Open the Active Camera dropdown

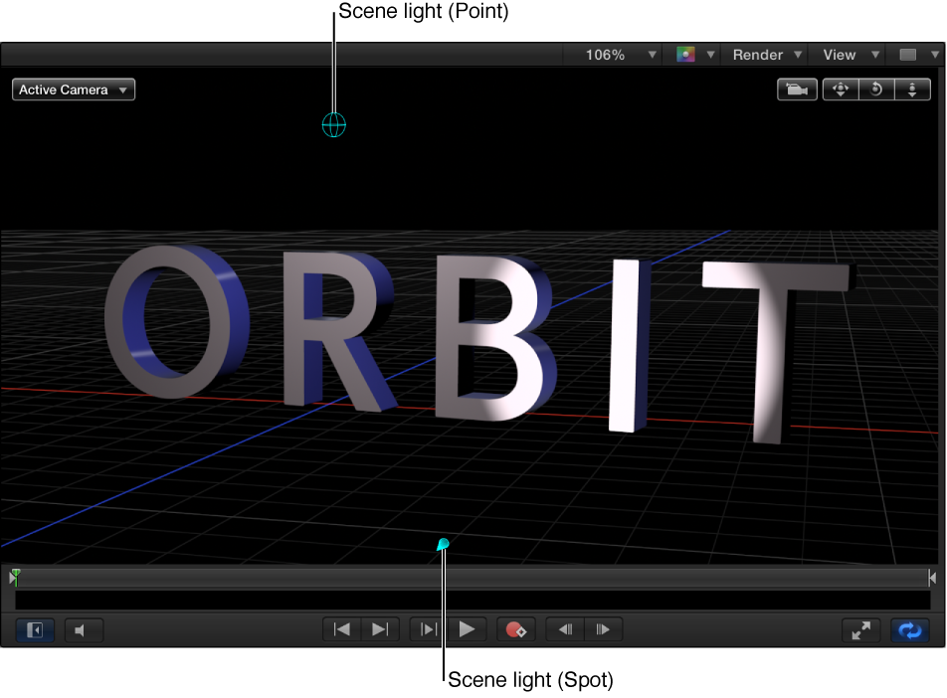[73, 88]
